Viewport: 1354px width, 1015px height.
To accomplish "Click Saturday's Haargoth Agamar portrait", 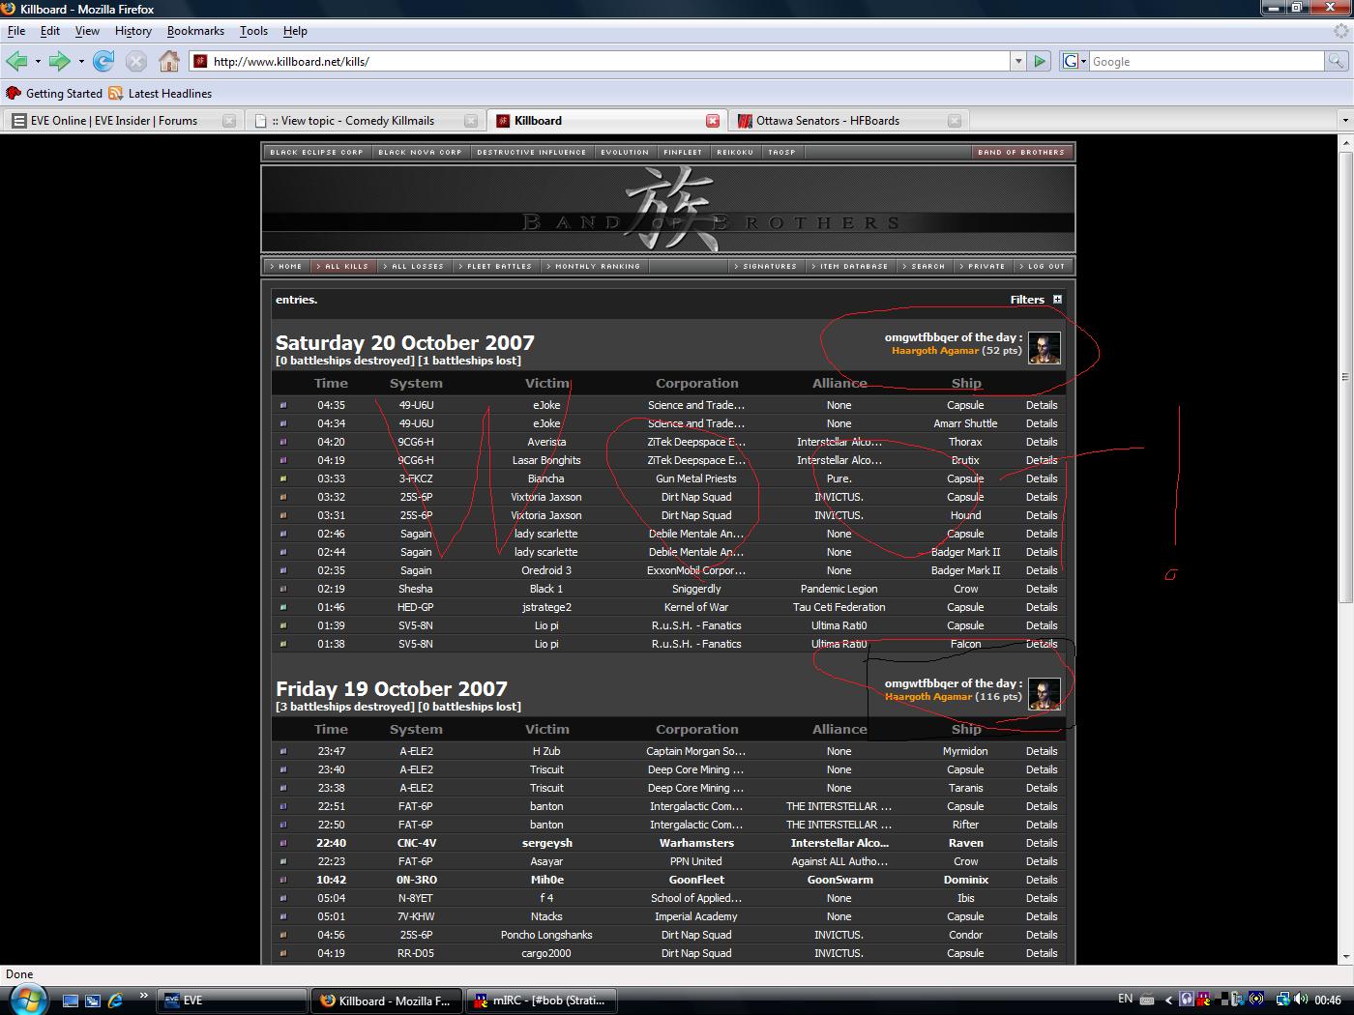I will pos(1045,348).
